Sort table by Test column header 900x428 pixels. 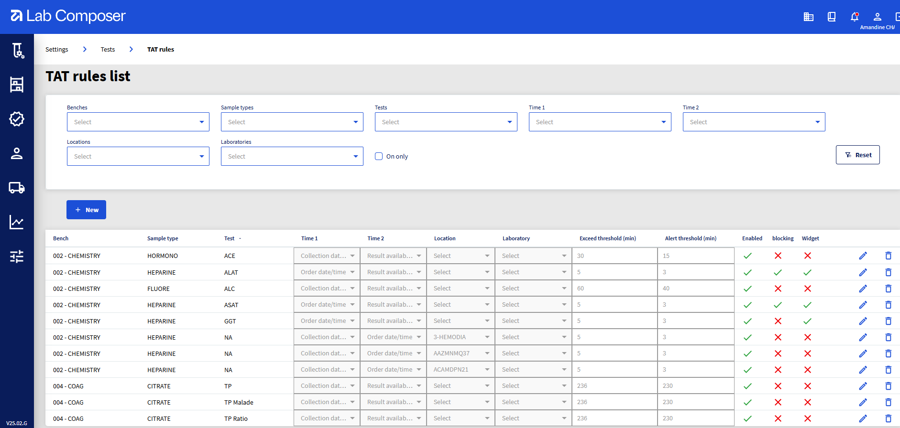[230, 238]
